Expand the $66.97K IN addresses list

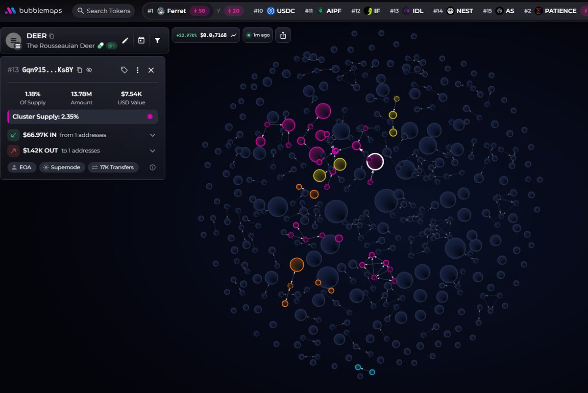point(152,135)
